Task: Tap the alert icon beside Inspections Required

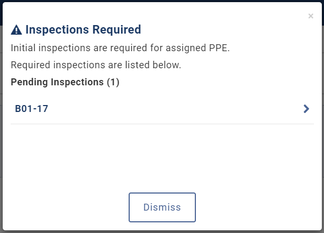Action: pyautogui.click(x=17, y=30)
